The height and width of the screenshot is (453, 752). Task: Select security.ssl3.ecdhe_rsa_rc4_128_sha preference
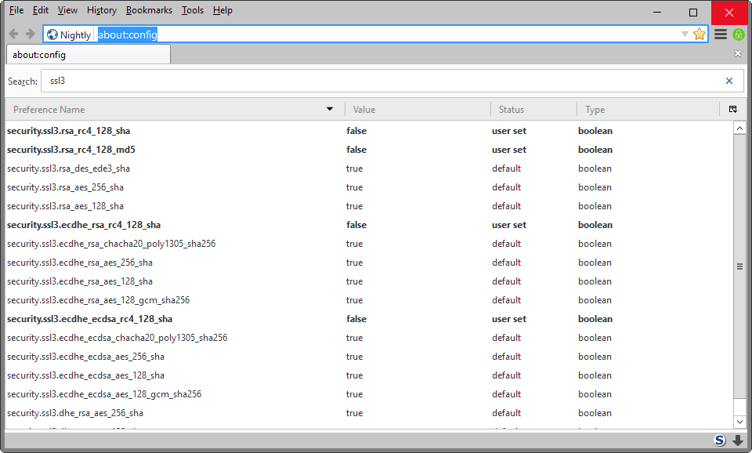point(84,225)
